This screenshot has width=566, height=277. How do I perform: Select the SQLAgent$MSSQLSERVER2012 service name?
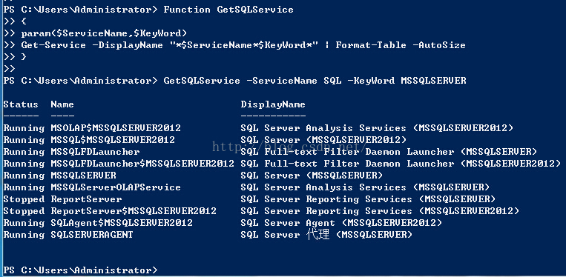point(122,223)
